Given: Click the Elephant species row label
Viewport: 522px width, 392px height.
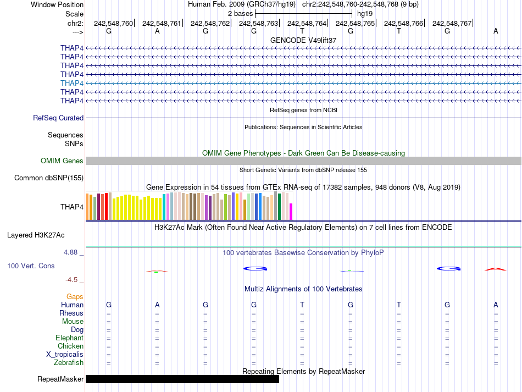Looking at the screenshot, I should coord(69,338).
